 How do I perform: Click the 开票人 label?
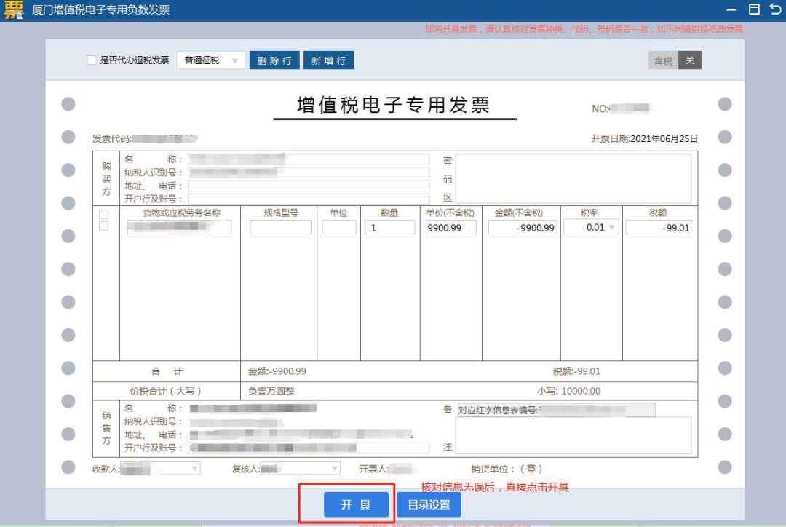pos(373,469)
